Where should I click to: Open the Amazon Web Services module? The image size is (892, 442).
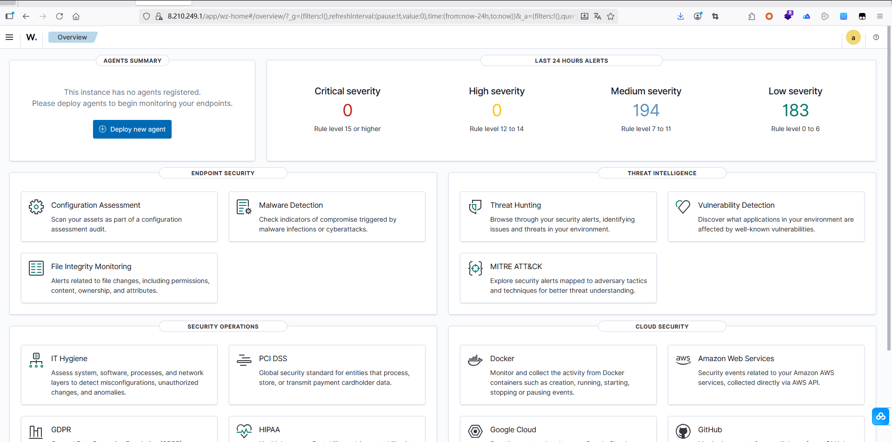click(x=766, y=375)
